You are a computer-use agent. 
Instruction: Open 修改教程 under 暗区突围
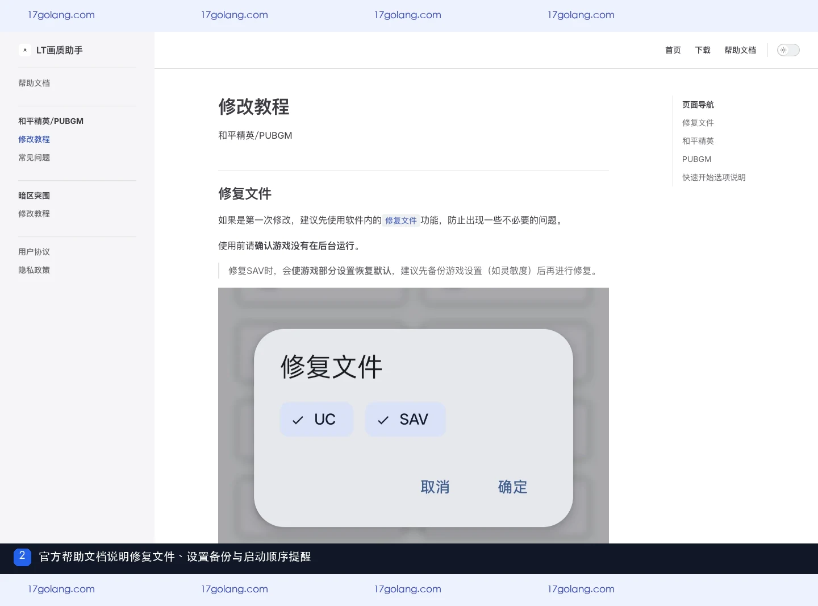point(34,214)
